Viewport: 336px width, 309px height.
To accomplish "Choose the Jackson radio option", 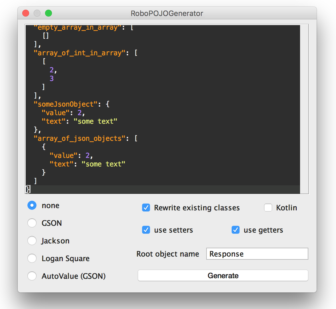I will click(x=32, y=241).
